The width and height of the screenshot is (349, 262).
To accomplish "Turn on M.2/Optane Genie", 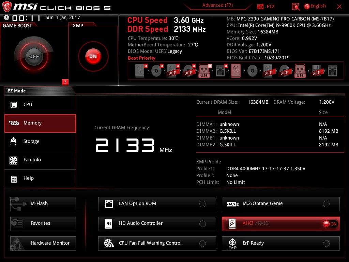I will [281, 204].
